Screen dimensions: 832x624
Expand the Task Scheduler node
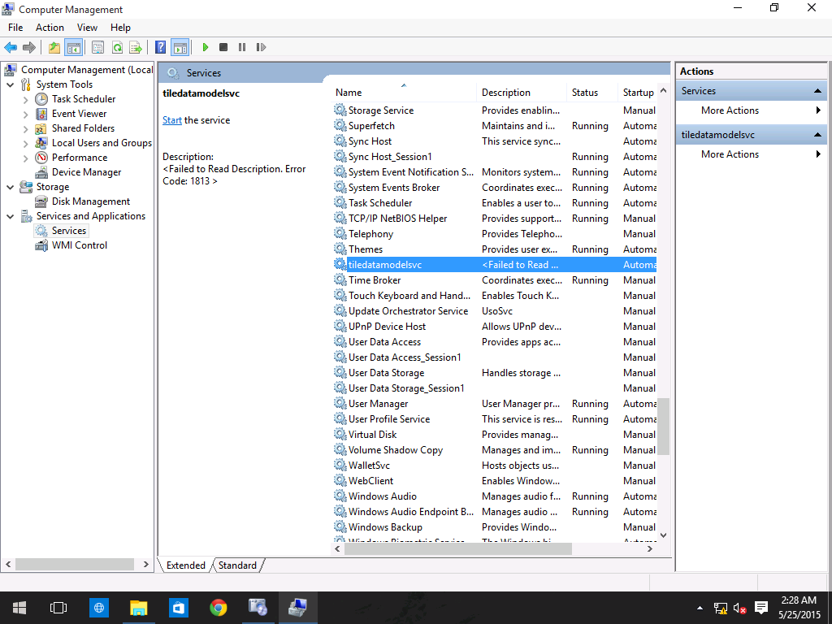point(25,99)
